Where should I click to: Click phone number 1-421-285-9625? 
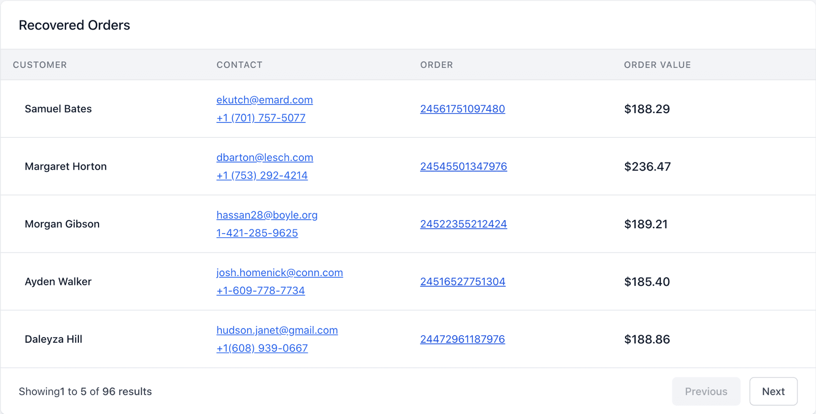click(x=257, y=233)
